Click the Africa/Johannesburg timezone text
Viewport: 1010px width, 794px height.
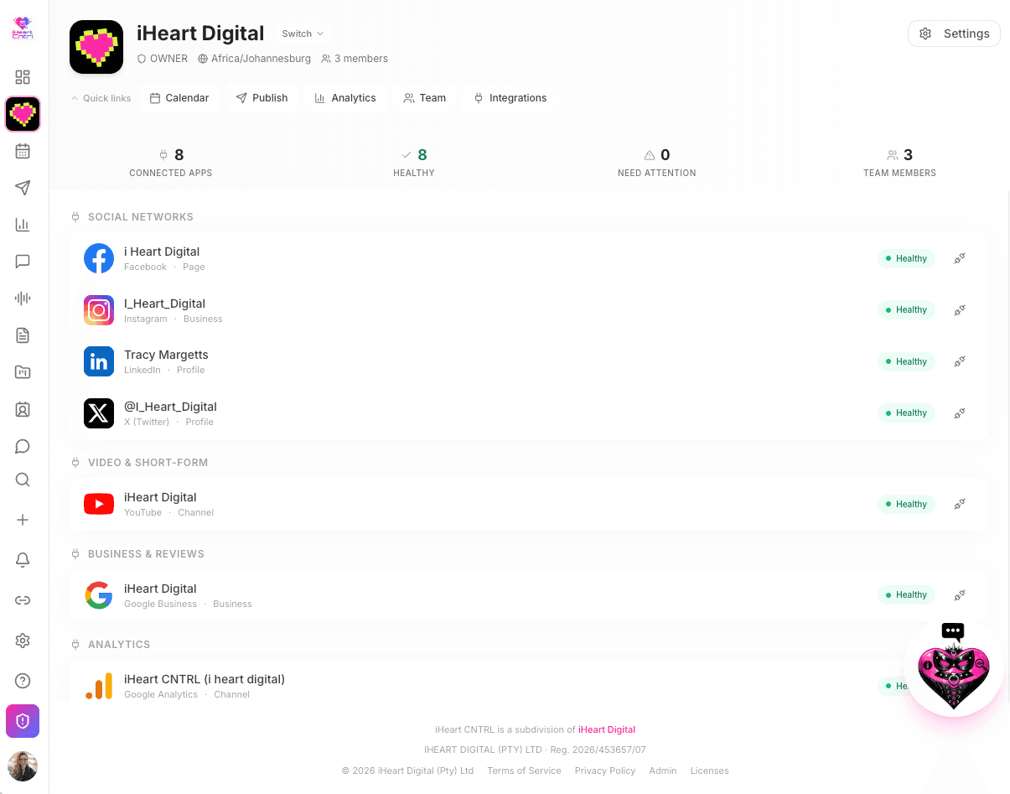tap(261, 59)
